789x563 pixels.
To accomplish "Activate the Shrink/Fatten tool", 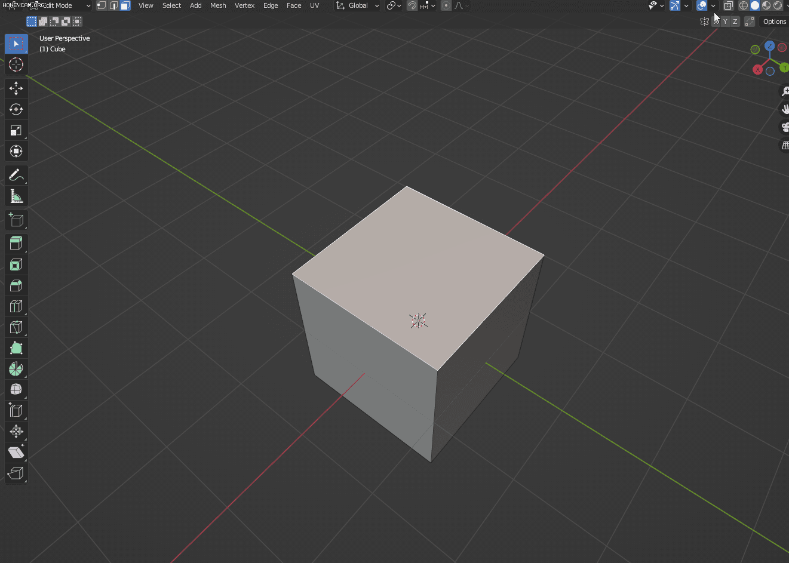I will coord(16,432).
